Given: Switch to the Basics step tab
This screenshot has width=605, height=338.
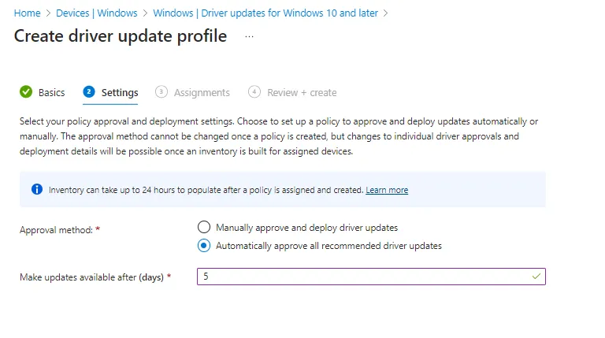Looking at the screenshot, I should (51, 92).
